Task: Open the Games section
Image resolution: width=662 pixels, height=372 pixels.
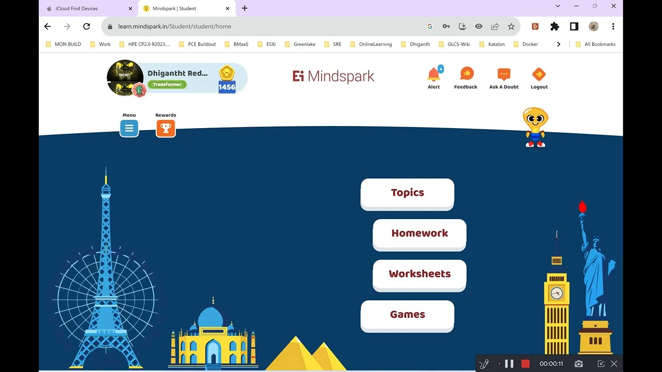Action: tap(407, 316)
